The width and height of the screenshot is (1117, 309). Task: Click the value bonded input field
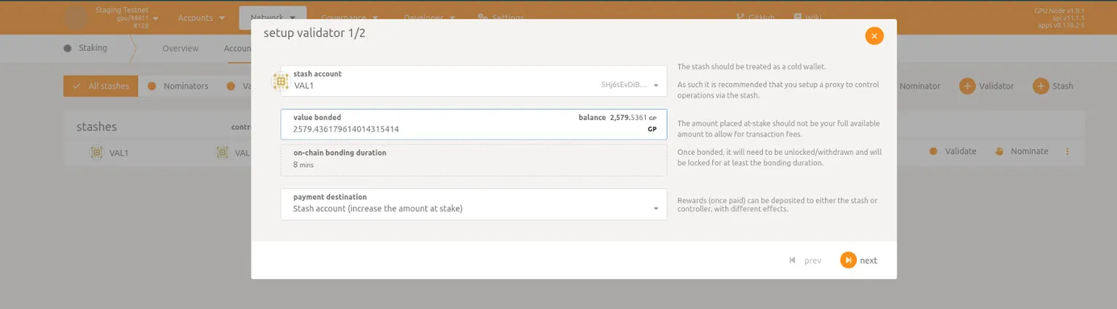click(x=473, y=124)
